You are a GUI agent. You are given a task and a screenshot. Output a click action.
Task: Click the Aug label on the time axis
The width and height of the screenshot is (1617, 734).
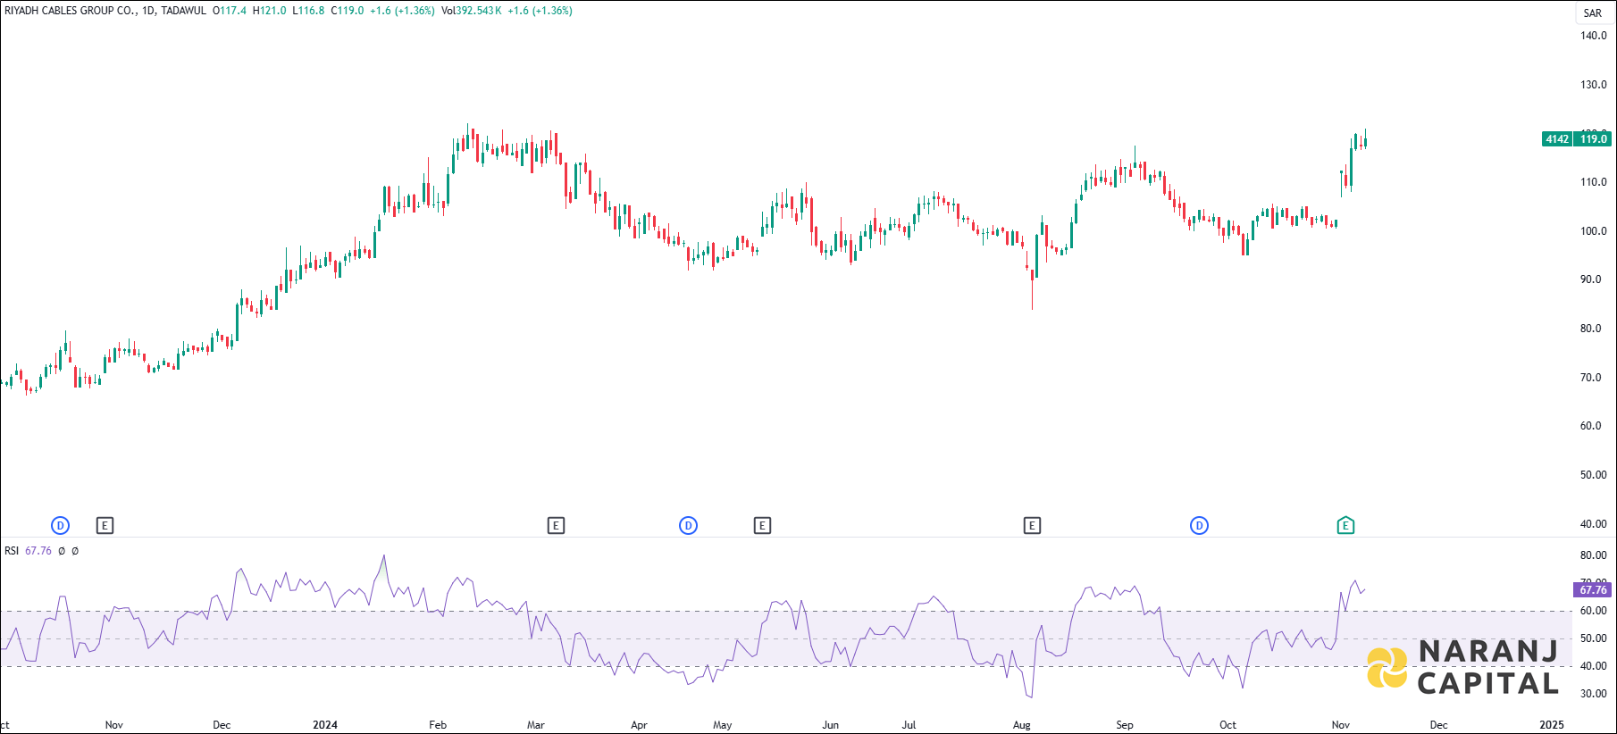point(1022,725)
